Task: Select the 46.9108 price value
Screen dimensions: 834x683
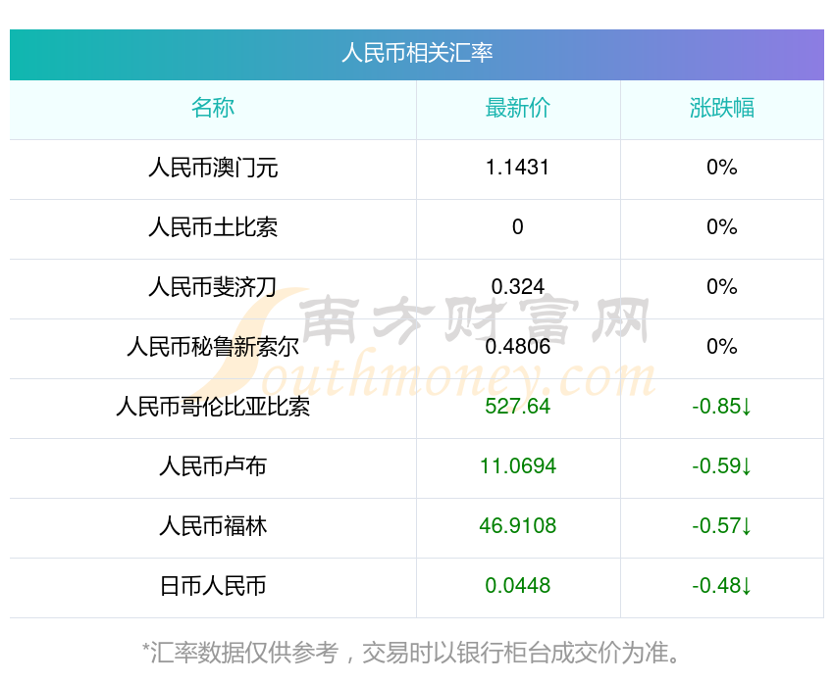Action: click(517, 526)
